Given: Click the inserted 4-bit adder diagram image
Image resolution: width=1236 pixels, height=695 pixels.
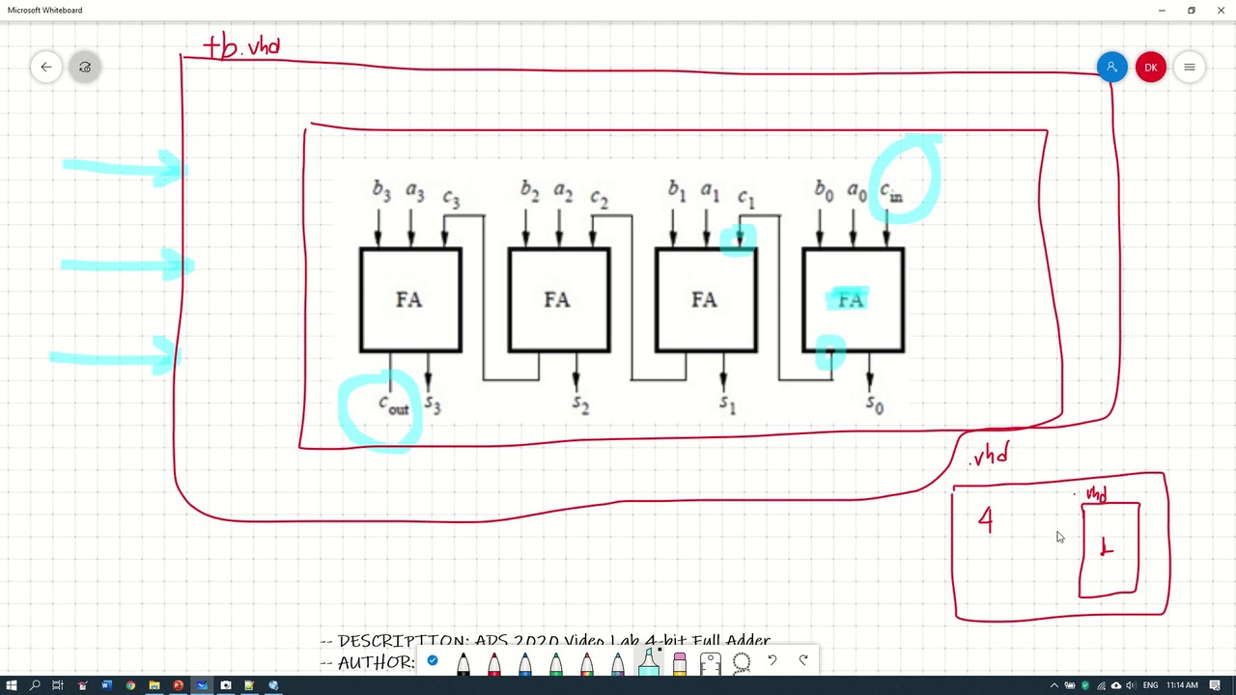Looking at the screenshot, I should (633, 299).
